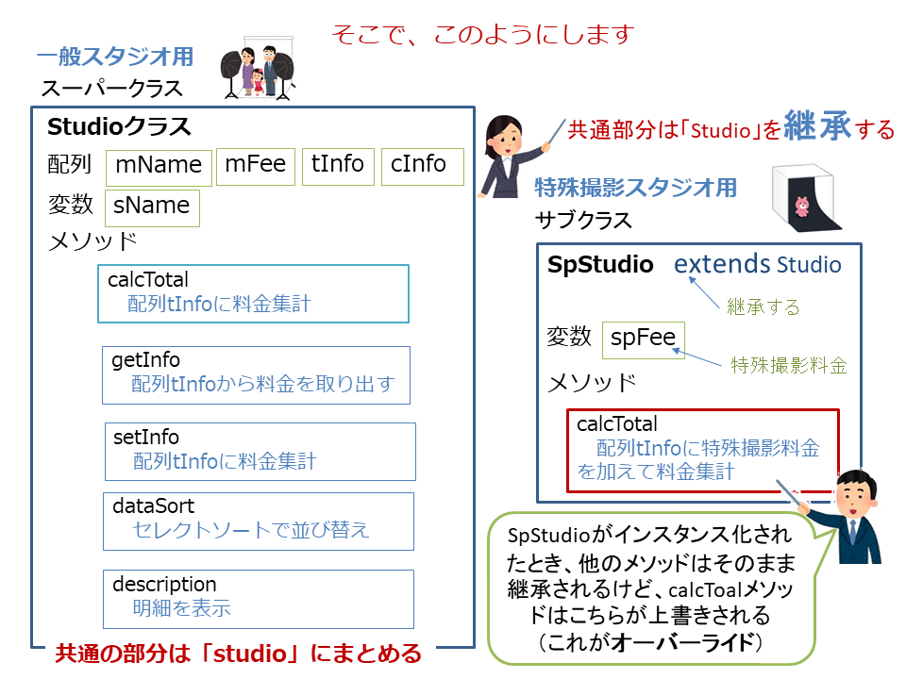Click '配列tInfoから料金を取り出す' description text
Screen dimensions: 906x679
click(x=263, y=384)
